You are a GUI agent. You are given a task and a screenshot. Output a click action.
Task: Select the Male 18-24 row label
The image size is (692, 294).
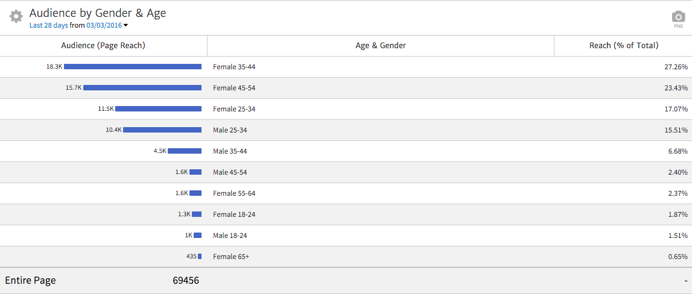coord(230,236)
